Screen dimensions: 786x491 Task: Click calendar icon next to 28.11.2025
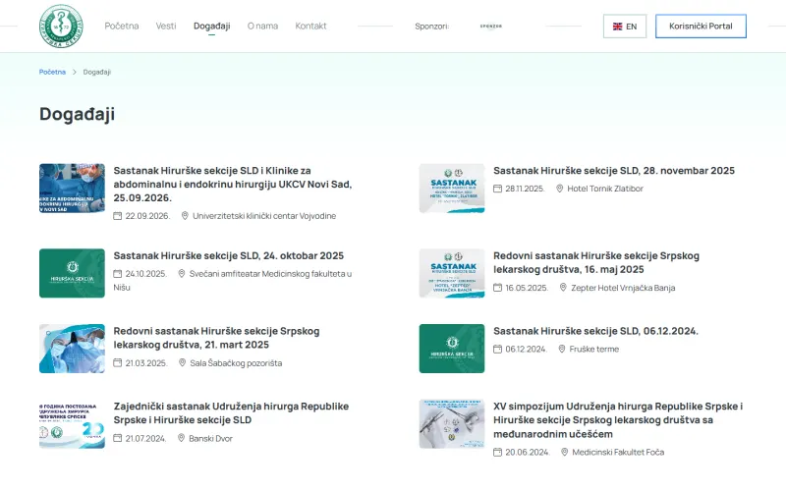(x=497, y=189)
